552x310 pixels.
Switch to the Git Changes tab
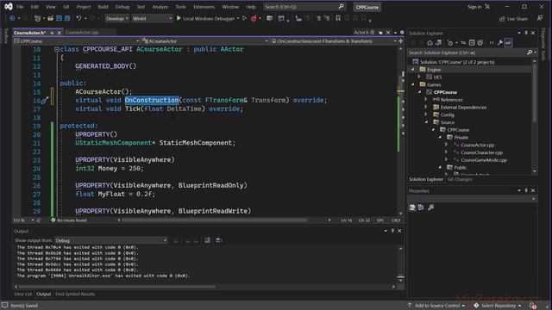tap(460, 179)
